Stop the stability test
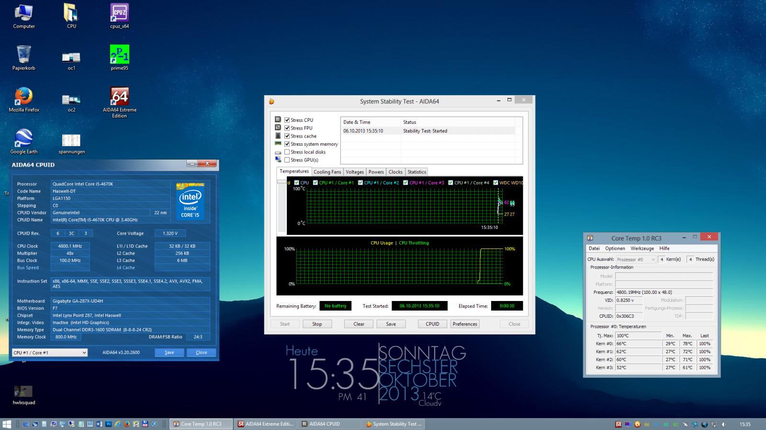 (317, 324)
